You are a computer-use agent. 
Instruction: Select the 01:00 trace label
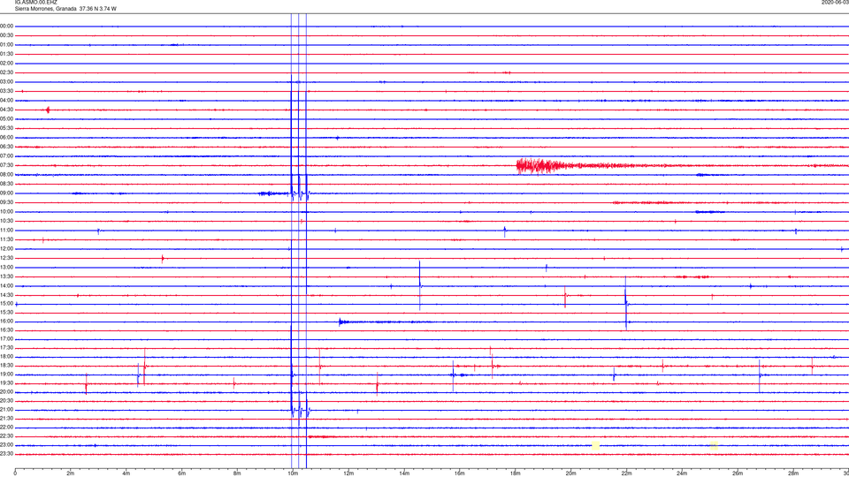tap(7, 45)
